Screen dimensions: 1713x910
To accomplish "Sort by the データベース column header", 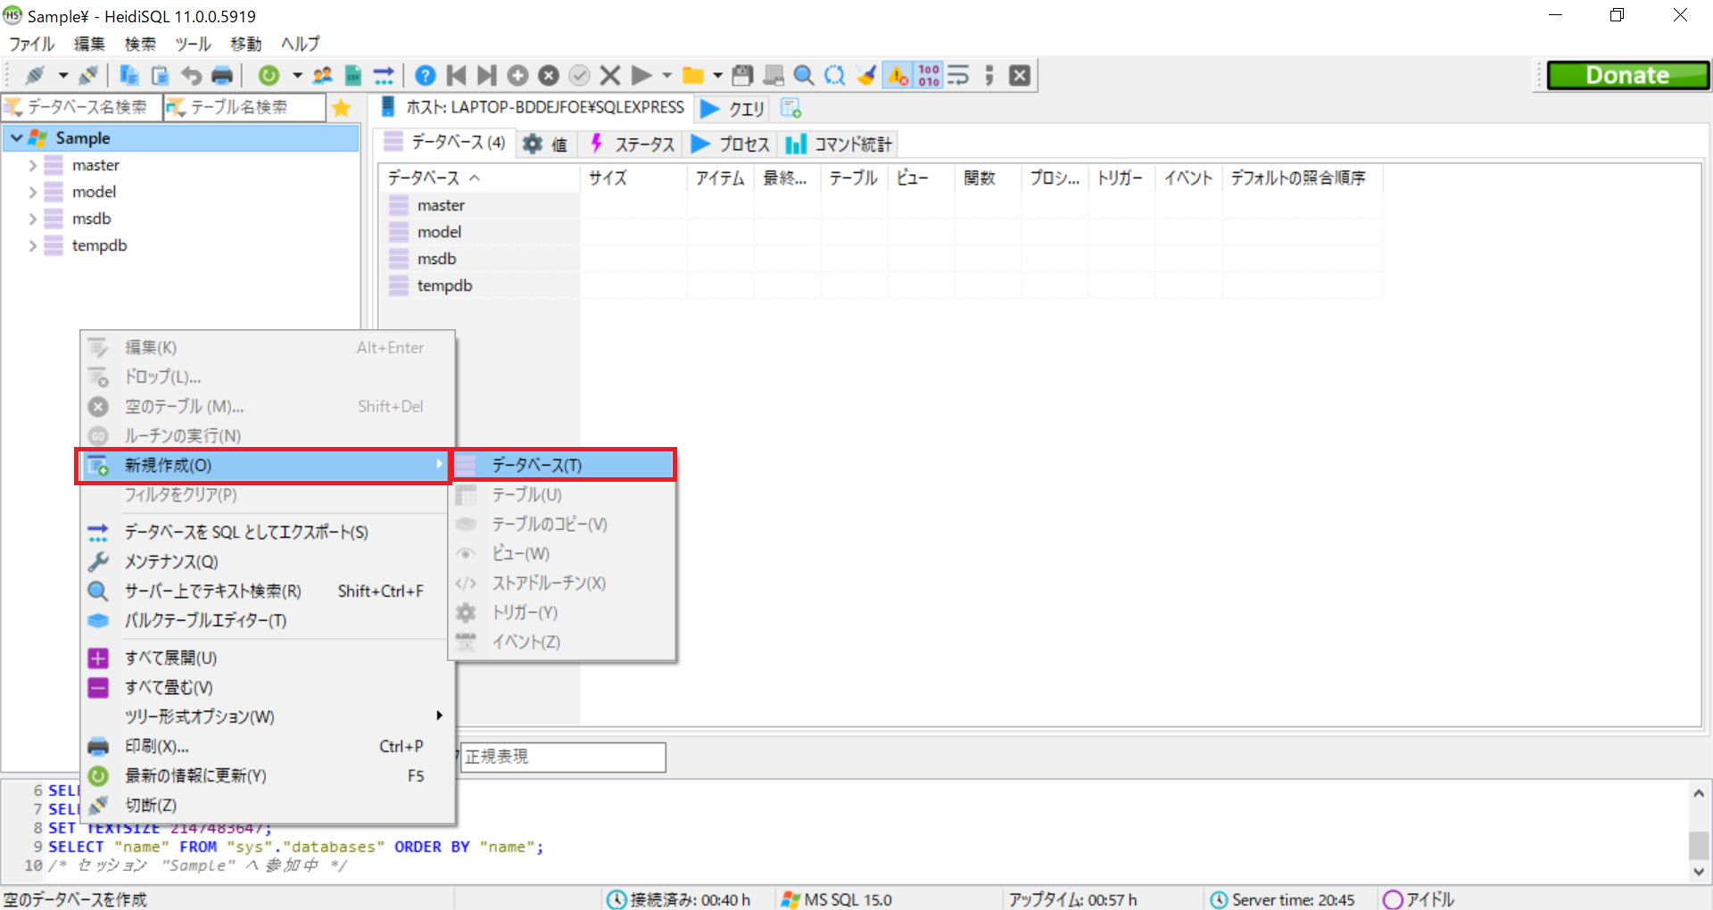I will click(480, 178).
